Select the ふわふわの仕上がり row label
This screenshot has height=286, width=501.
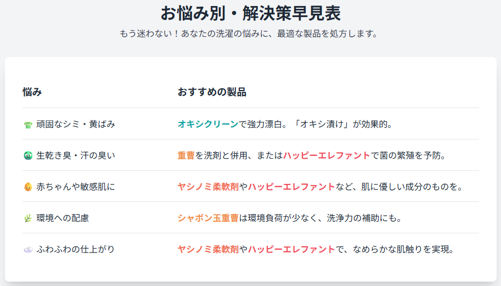pyautogui.click(x=75, y=249)
